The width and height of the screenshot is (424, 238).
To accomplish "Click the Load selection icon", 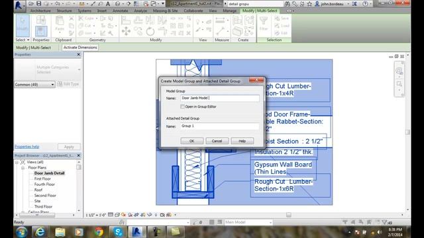I will (x=282, y=26).
